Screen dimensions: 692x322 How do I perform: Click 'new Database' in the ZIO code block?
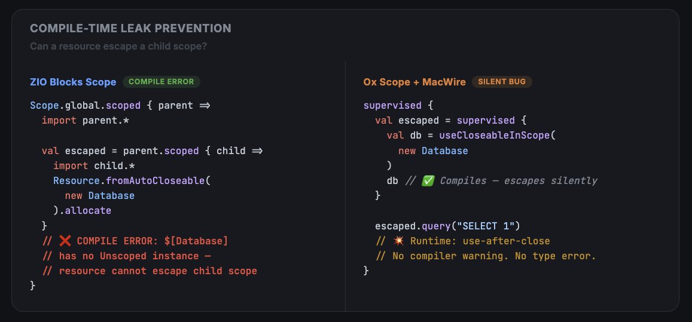tap(100, 196)
